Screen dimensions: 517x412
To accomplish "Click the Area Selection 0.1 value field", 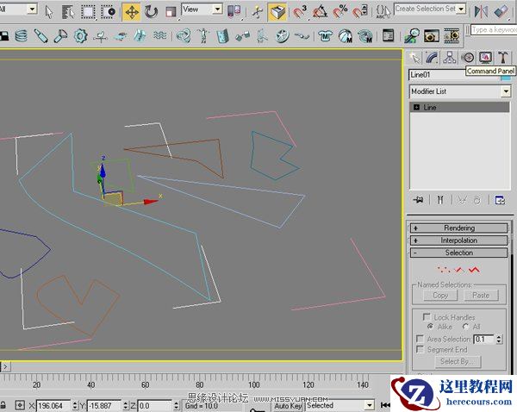I will [x=484, y=339].
